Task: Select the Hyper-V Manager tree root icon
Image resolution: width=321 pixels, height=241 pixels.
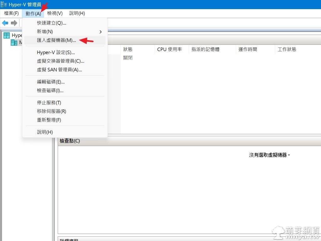Action: [x=7, y=35]
